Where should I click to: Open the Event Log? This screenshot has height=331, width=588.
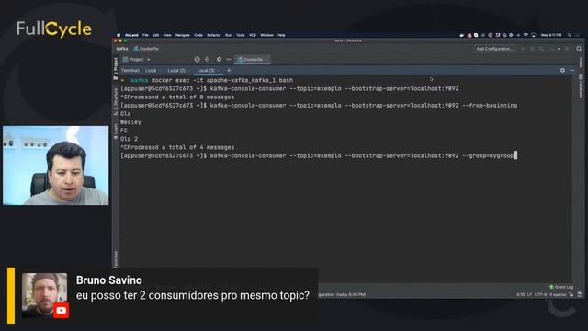click(561, 287)
